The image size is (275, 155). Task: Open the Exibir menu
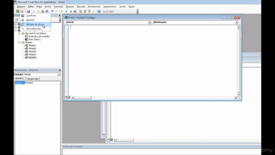pyautogui.click(x=39, y=6)
